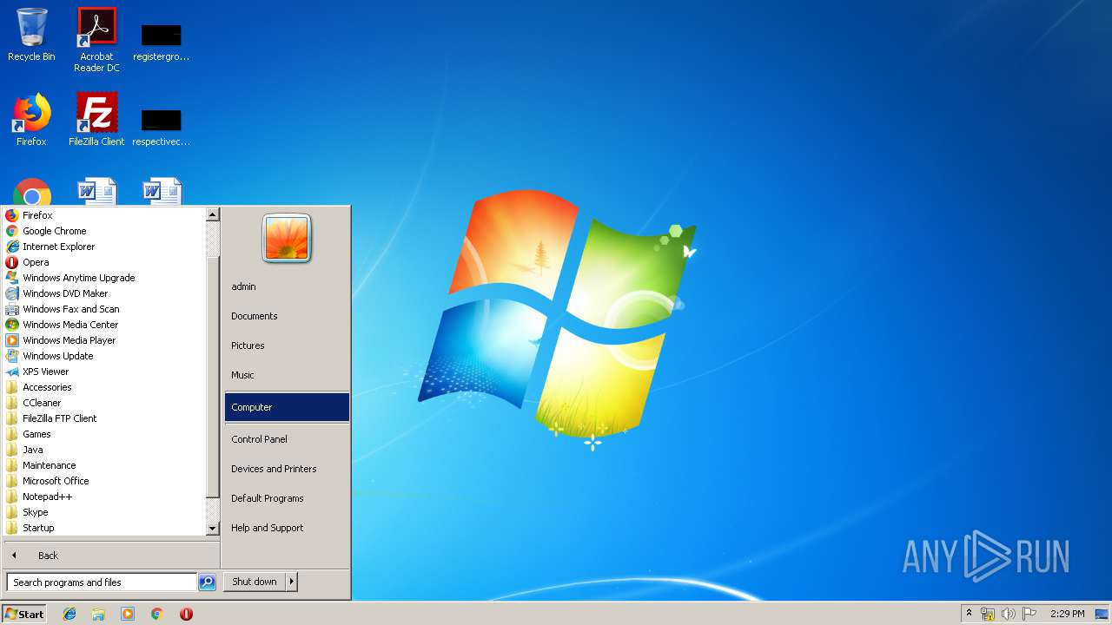The width and height of the screenshot is (1112, 625).
Task: Open Action Center flag tray icon
Action: coord(1029,614)
